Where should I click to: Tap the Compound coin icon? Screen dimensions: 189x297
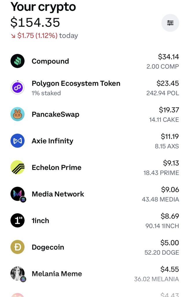(18, 61)
